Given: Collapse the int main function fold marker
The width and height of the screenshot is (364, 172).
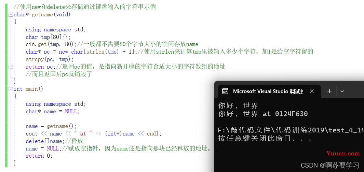Looking at the screenshot, I should click(11, 89).
